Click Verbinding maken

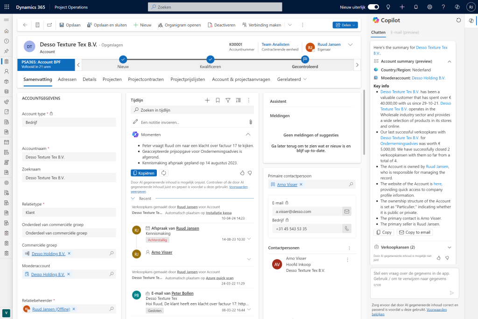click(261, 25)
